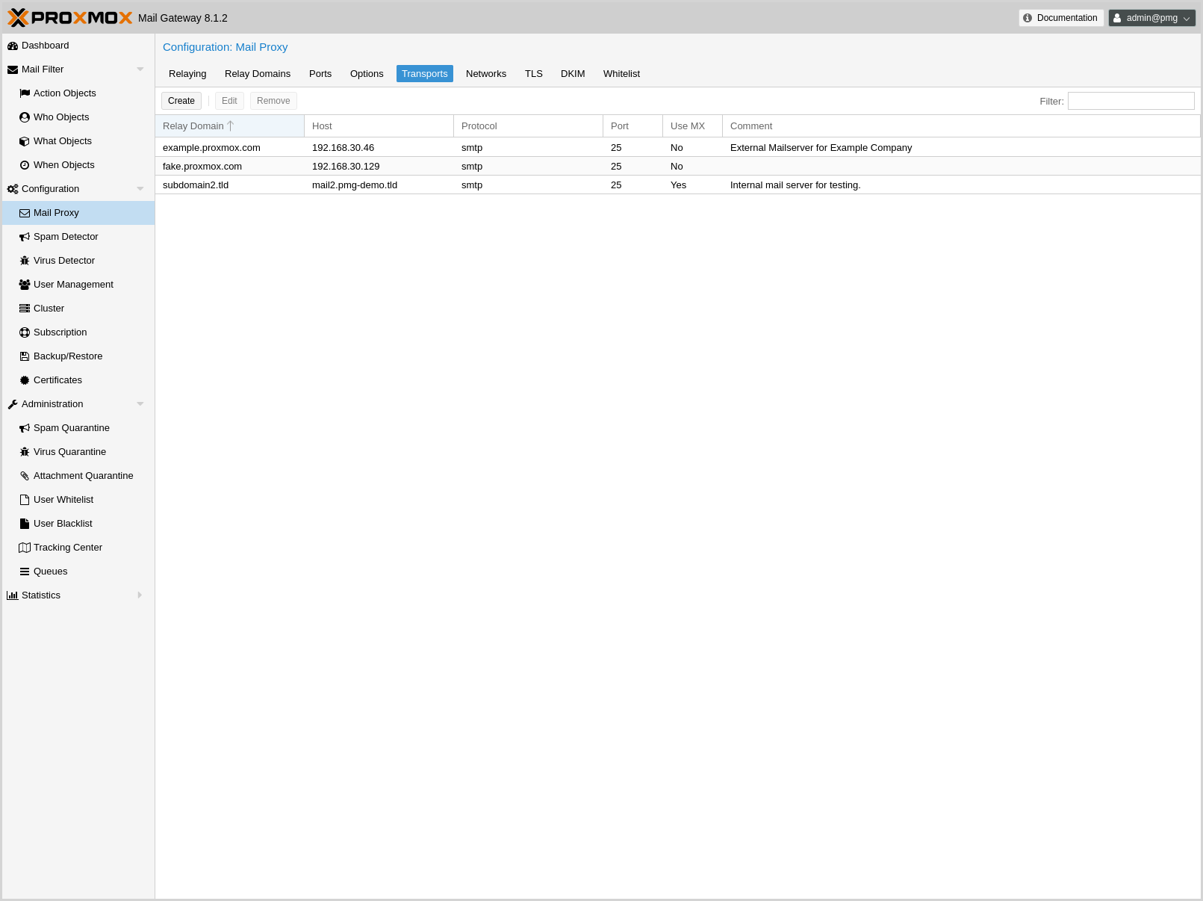The height and width of the screenshot is (901, 1203).
Task: Select the fake.proxmox.com transport row
Action: tap(202, 167)
